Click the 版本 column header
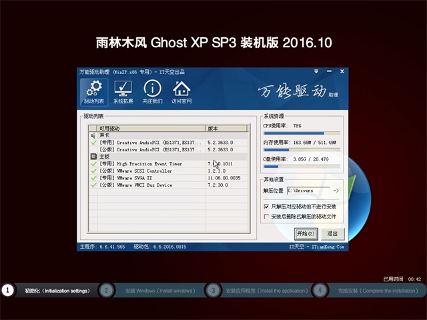The height and width of the screenshot is (320, 427). click(226, 129)
